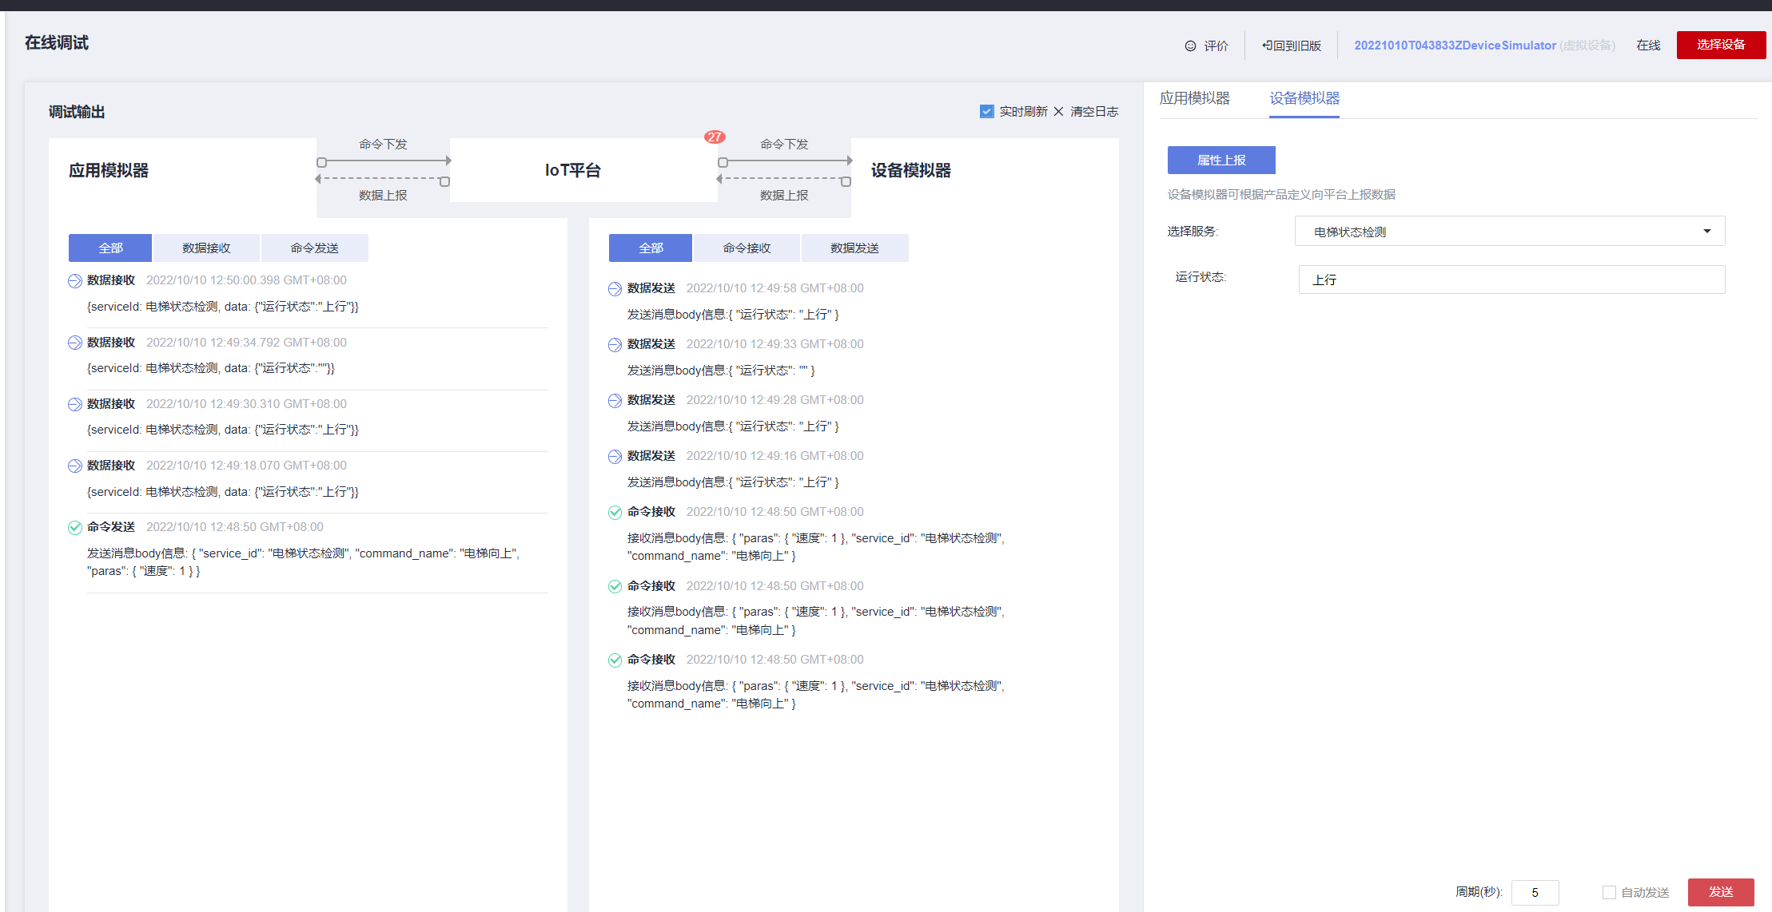Click the 回到旧版 return icon link
Image resolution: width=1772 pixels, height=912 pixels.
pyautogui.click(x=1267, y=46)
